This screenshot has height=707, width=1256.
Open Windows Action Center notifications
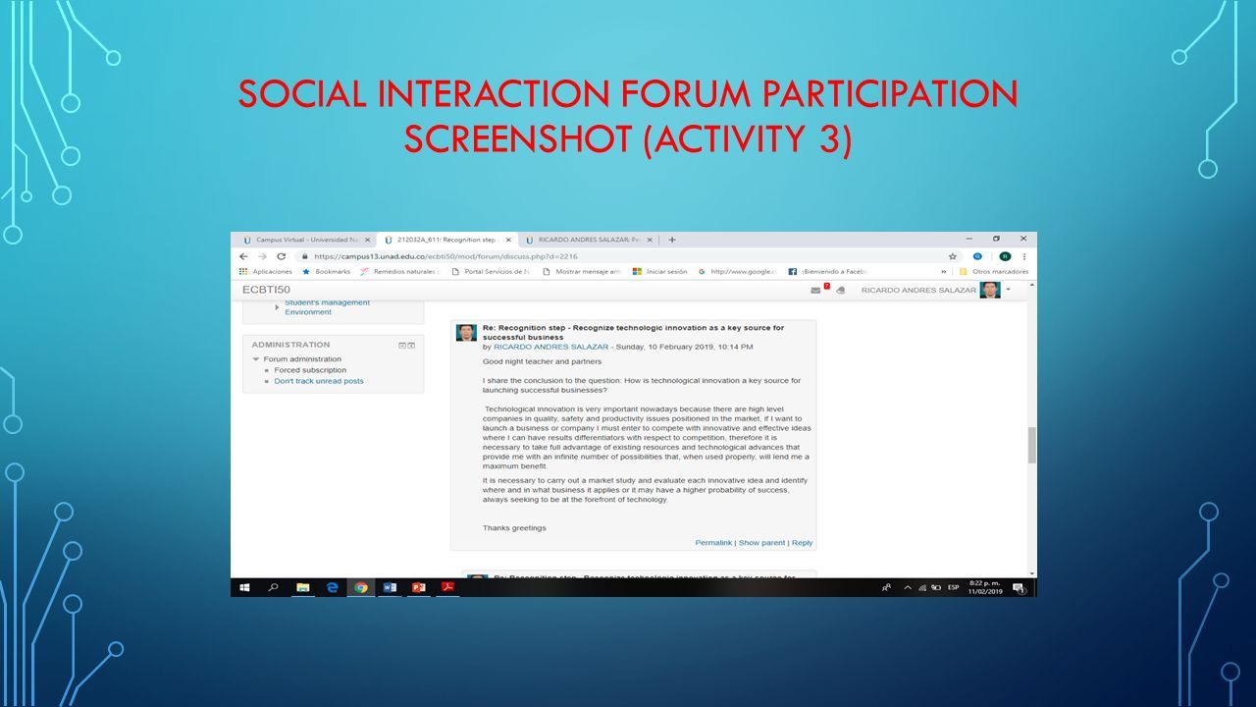click(x=1019, y=588)
